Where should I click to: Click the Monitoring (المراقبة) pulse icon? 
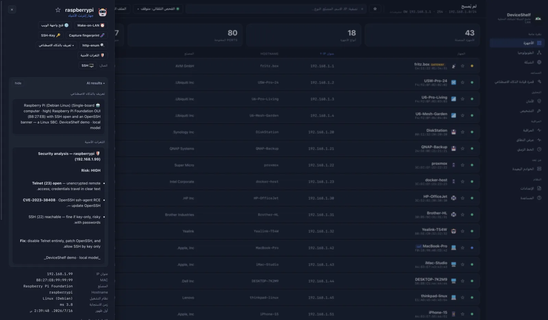click(x=539, y=130)
